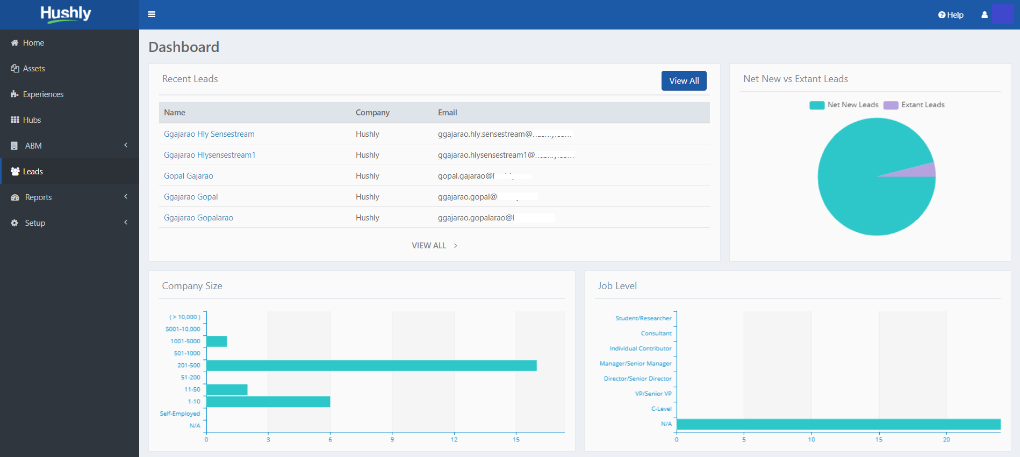
Task: Click the Net New vs Extant Leads title
Action: click(796, 79)
